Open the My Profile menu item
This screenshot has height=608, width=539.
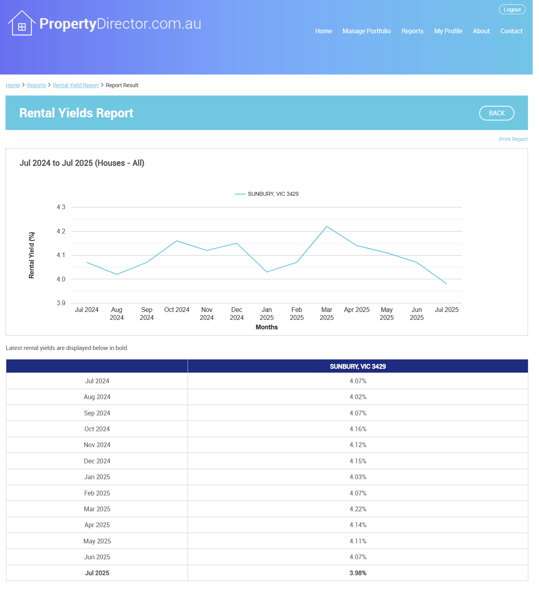coord(448,31)
